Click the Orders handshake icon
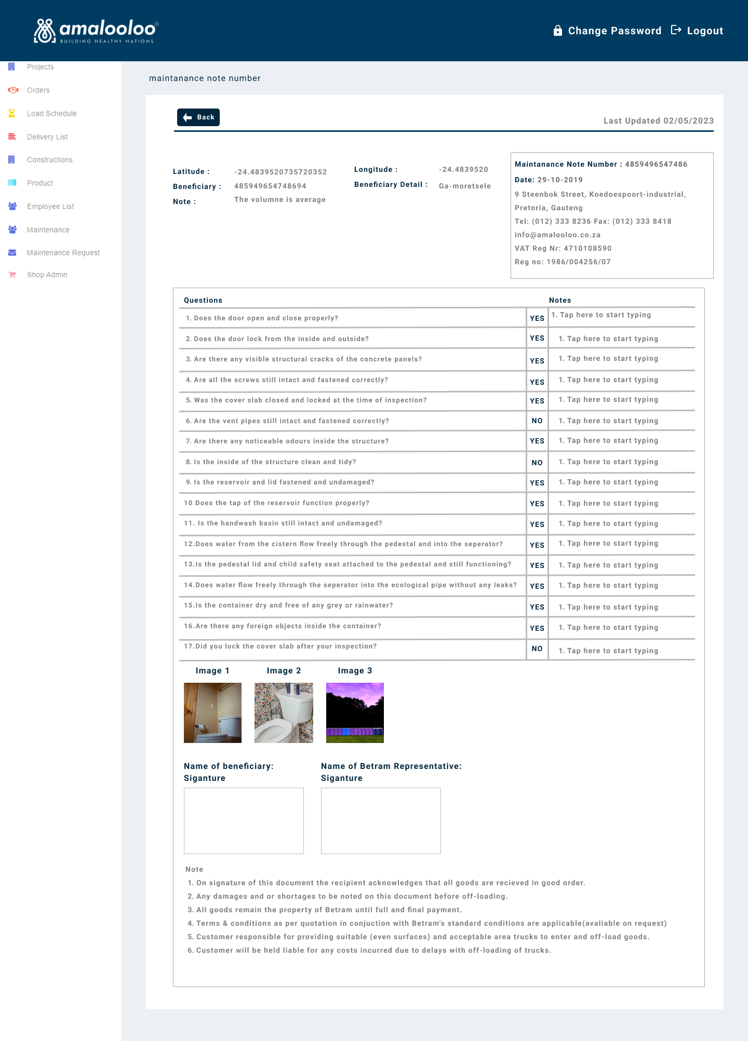 [x=12, y=90]
